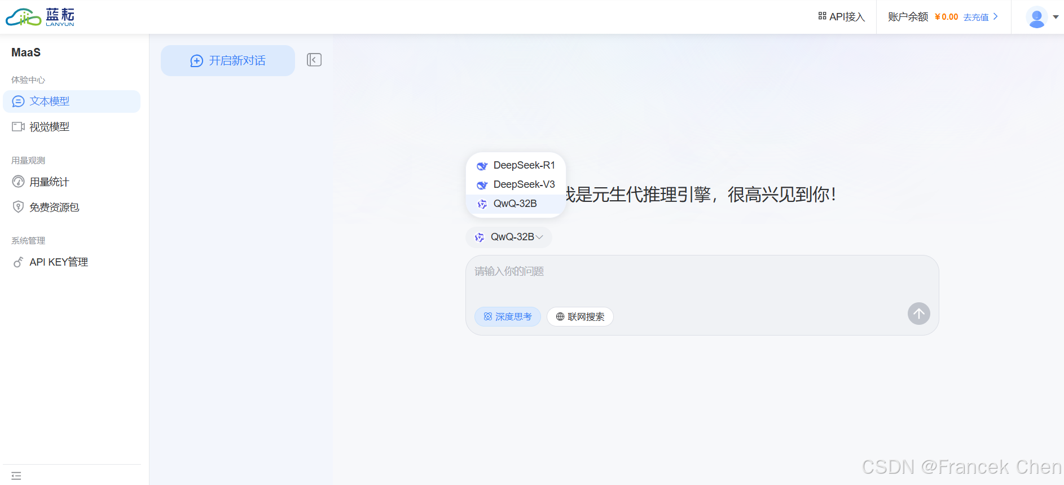Click the DeepSeek-V3 whale icon
The height and width of the screenshot is (485, 1064).
pos(482,185)
